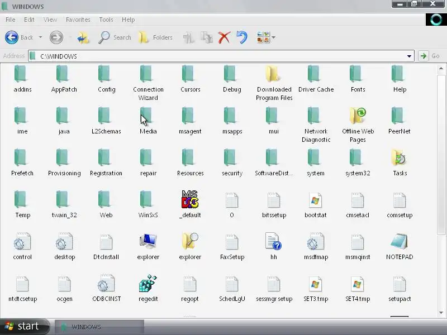Open the Back history dropdown arrow
The width and height of the screenshot is (447, 335).
pyautogui.click(x=40, y=37)
